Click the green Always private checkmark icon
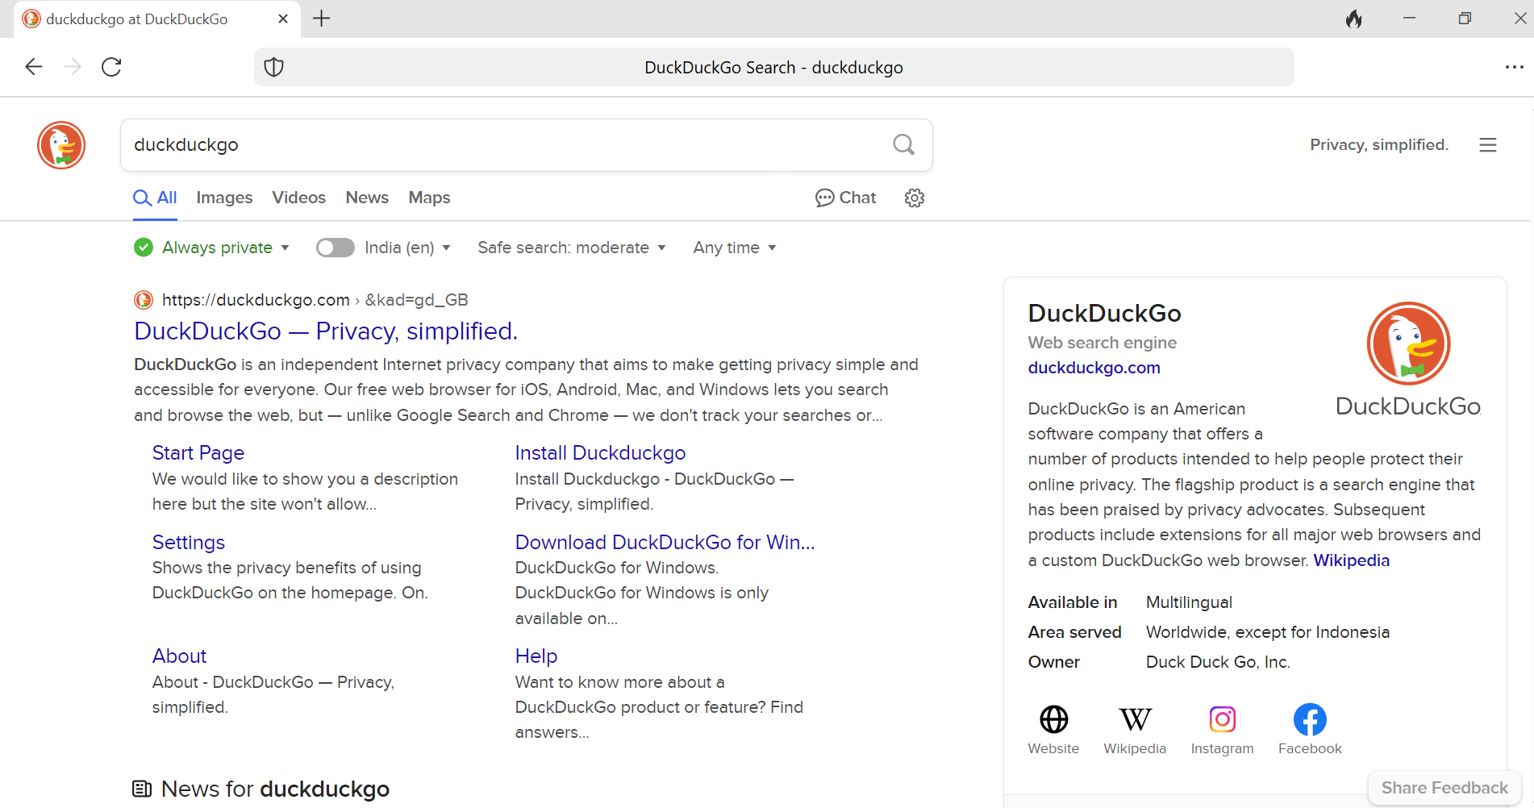Image resolution: width=1534 pixels, height=808 pixels. [x=144, y=248]
